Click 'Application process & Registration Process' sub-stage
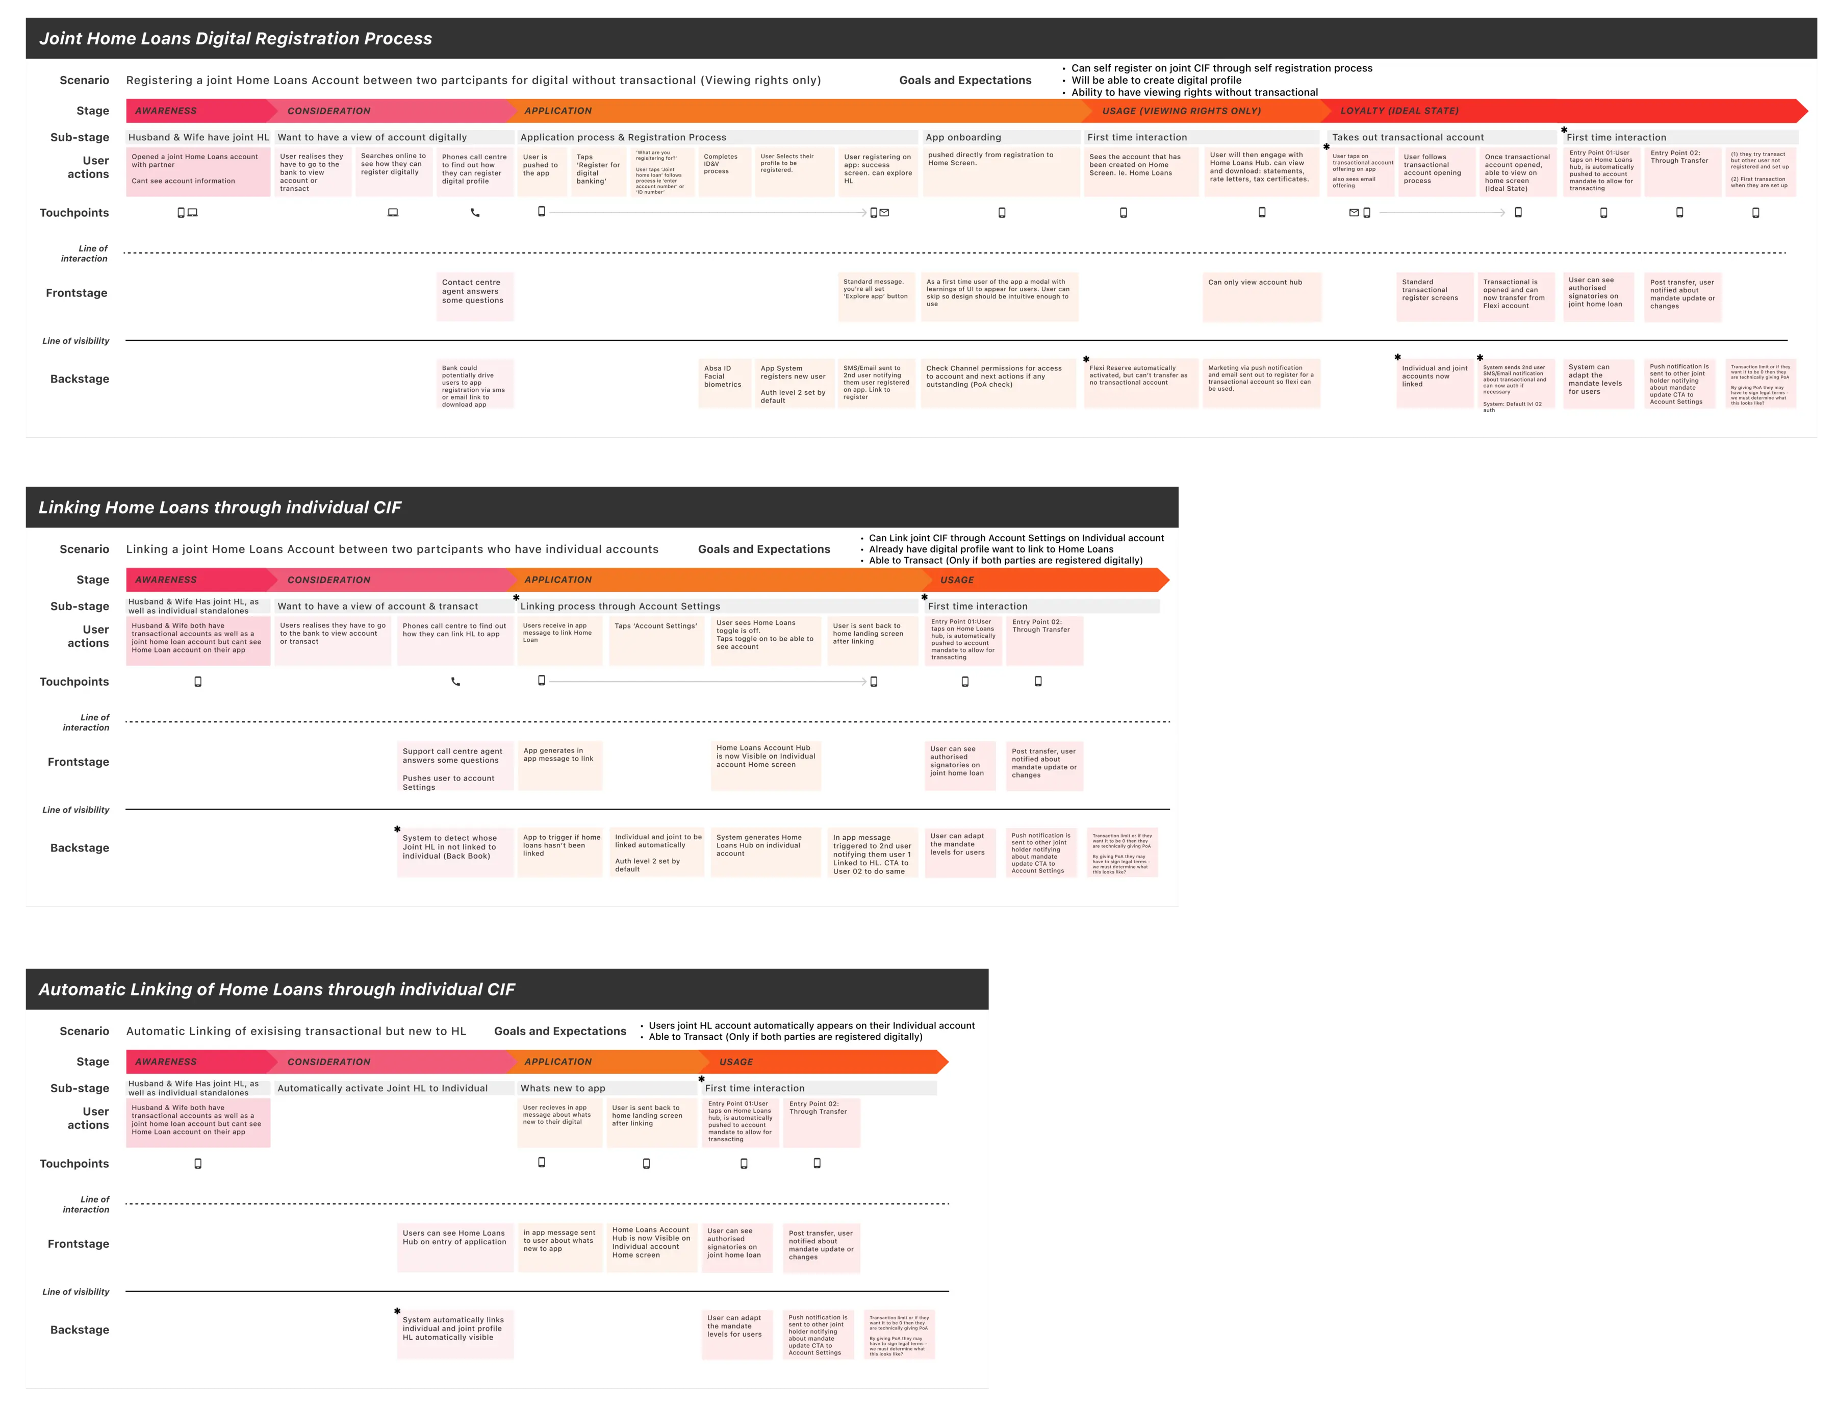Viewport: 1836px width, 1406px height. 718,137
